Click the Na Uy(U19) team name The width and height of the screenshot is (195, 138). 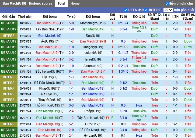point(50,94)
